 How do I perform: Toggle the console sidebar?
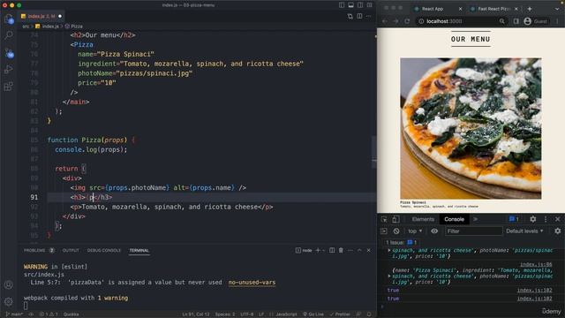[x=384, y=231]
